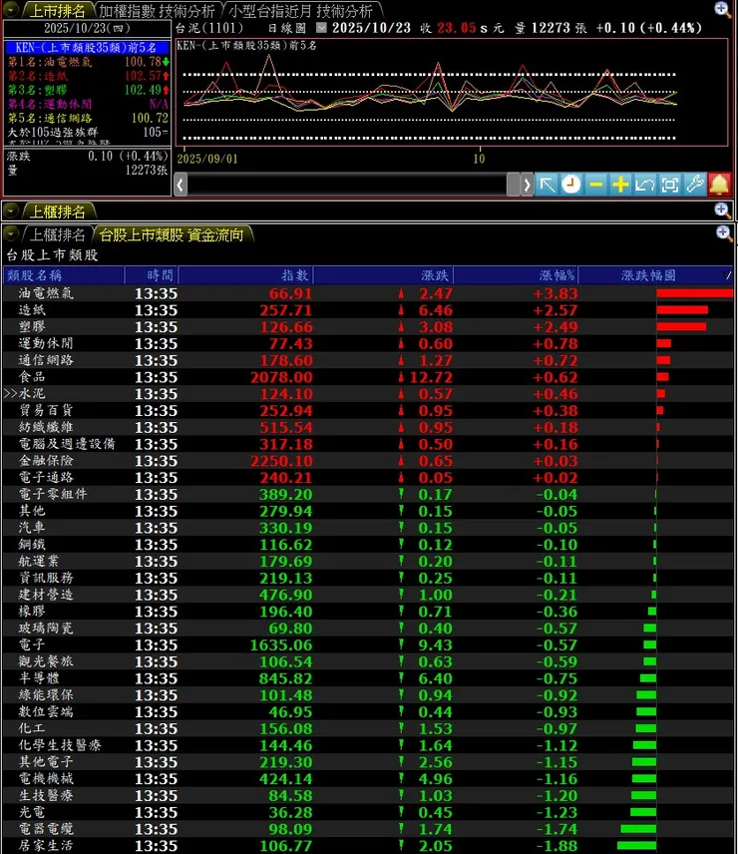Click magnifier icon beside 資金流向 tab row
Viewport: 738px width, 854px height.
[723, 233]
